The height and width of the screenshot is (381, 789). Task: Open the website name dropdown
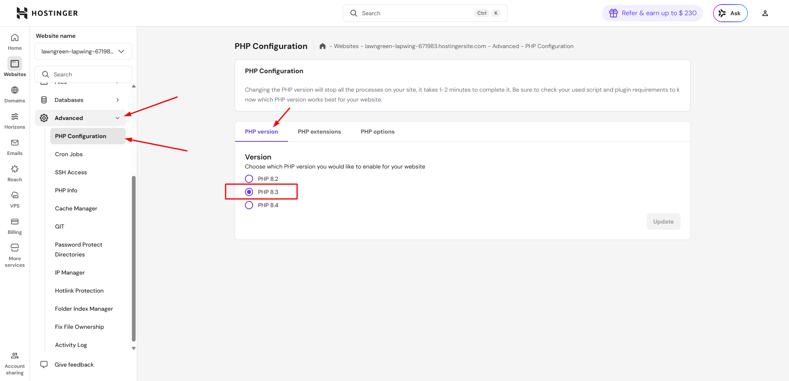pyautogui.click(x=83, y=51)
